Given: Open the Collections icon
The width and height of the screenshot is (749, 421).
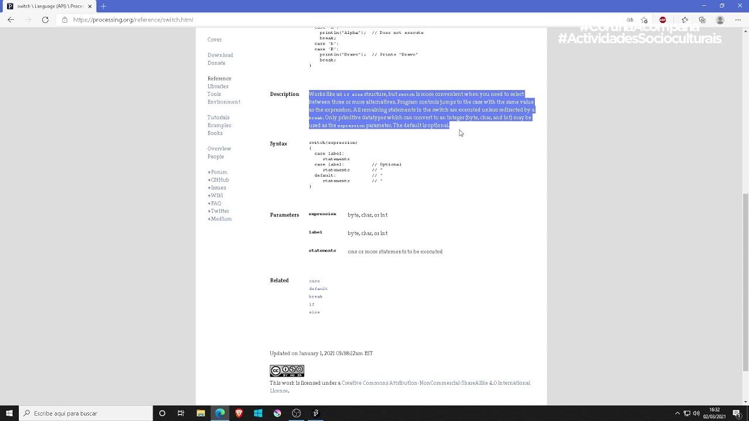Looking at the screenshot, I should coord(702,20).
